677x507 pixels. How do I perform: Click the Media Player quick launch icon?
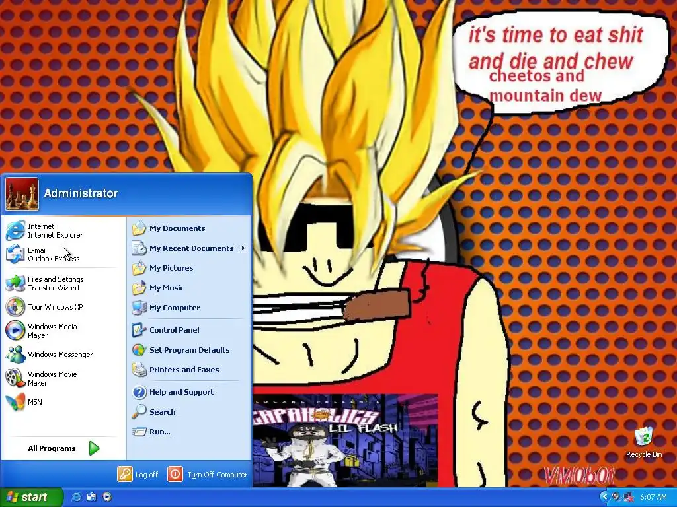tap(107, 497)
